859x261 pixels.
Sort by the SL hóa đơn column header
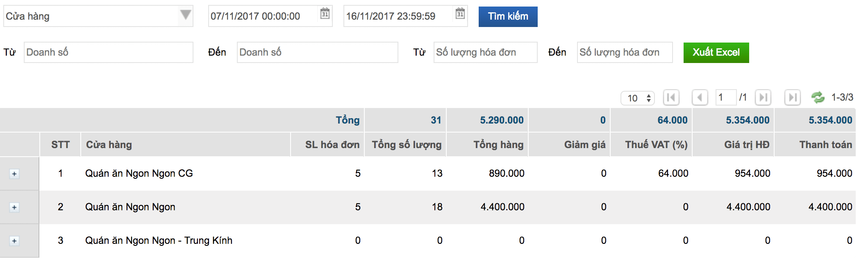pyautogui.click(x=332, y=144)
